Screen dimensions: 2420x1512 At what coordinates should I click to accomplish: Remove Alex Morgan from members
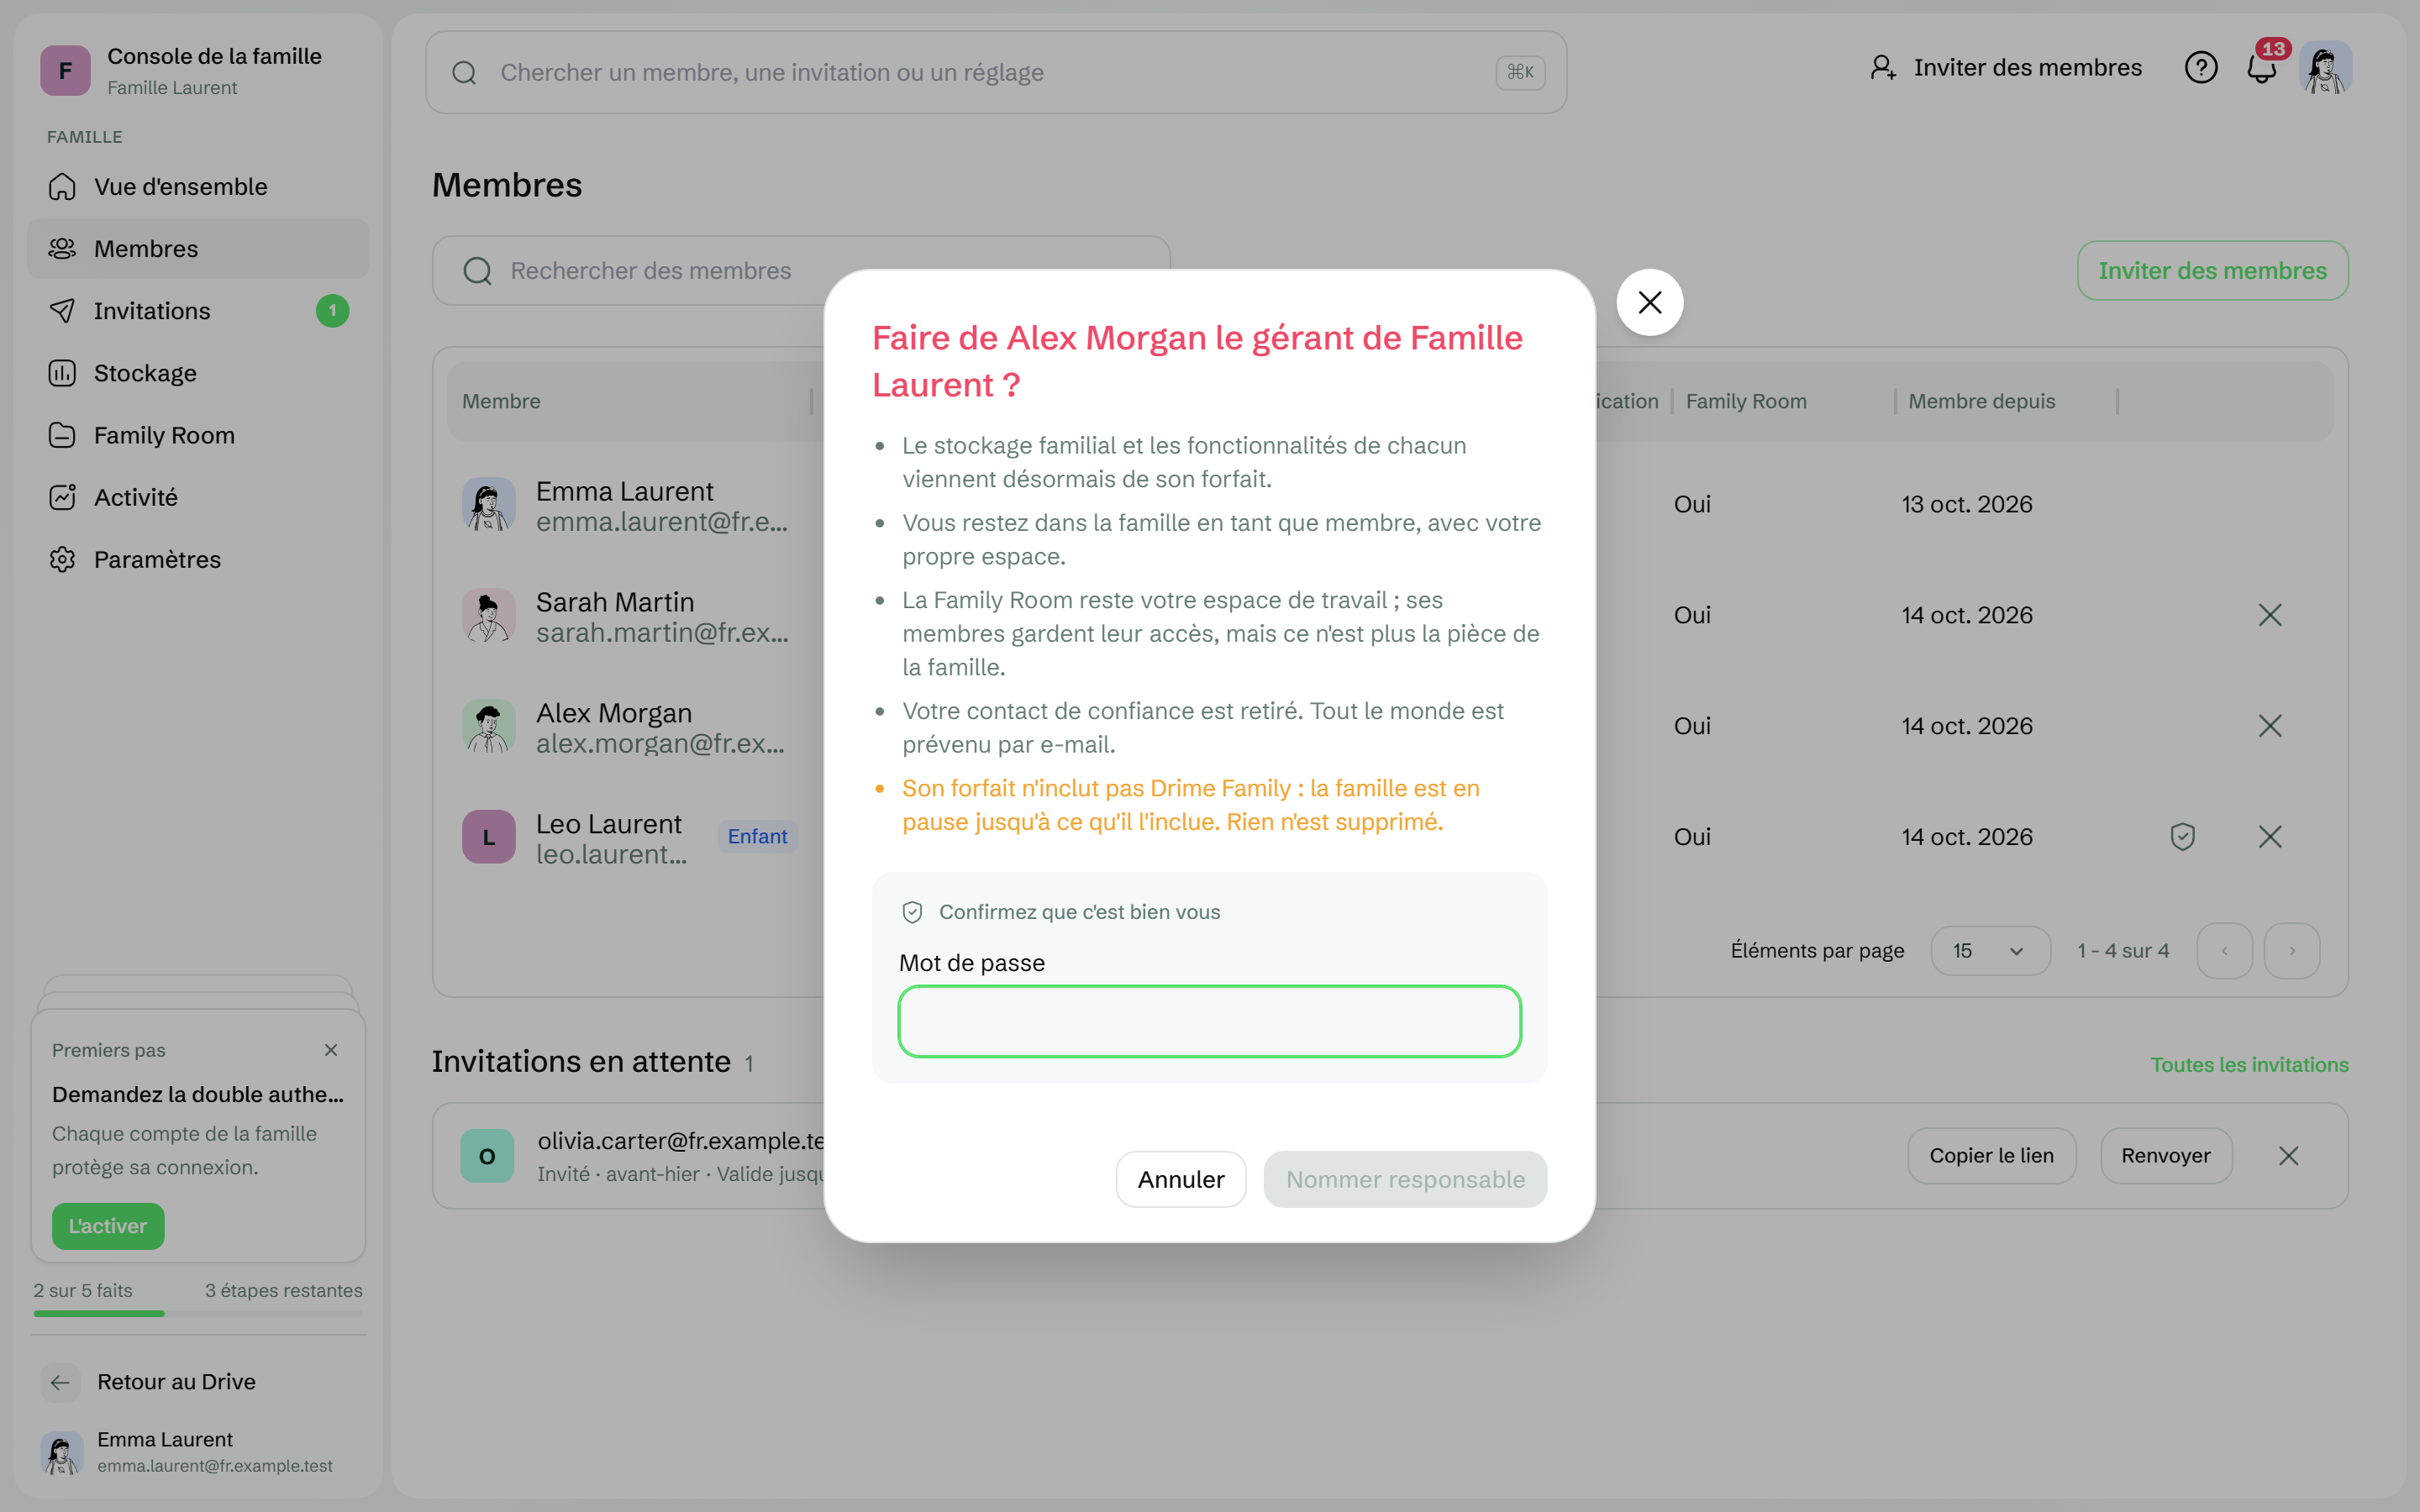[x=2270, y=726]
